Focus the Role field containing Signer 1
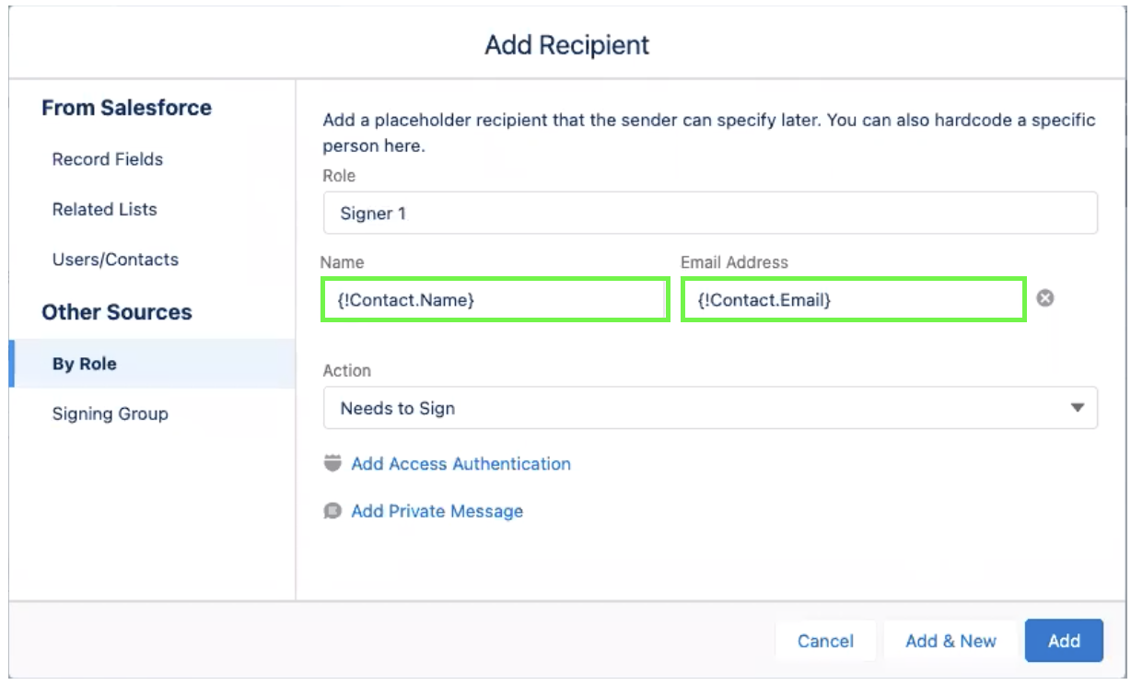The width and height of the screenshot is (1131, 685). pos(709,213)
